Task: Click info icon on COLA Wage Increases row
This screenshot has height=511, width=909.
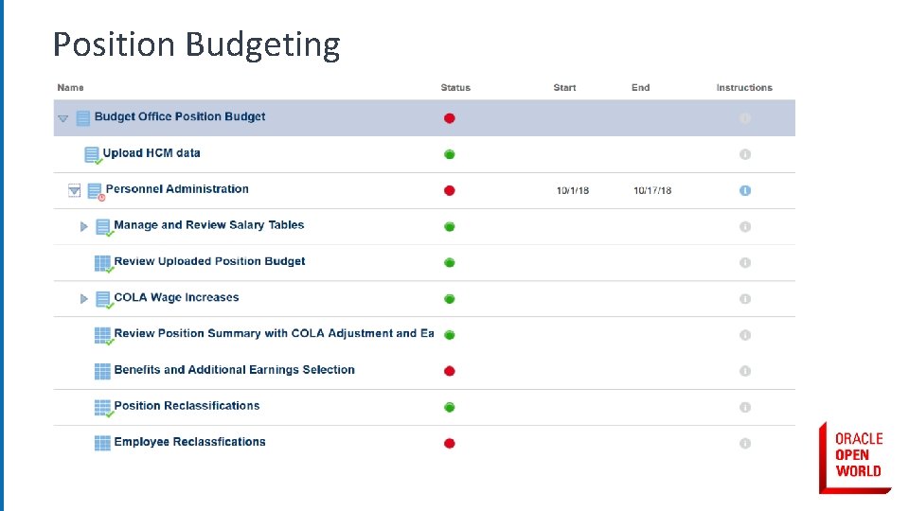Action: (x=744, y=299)
